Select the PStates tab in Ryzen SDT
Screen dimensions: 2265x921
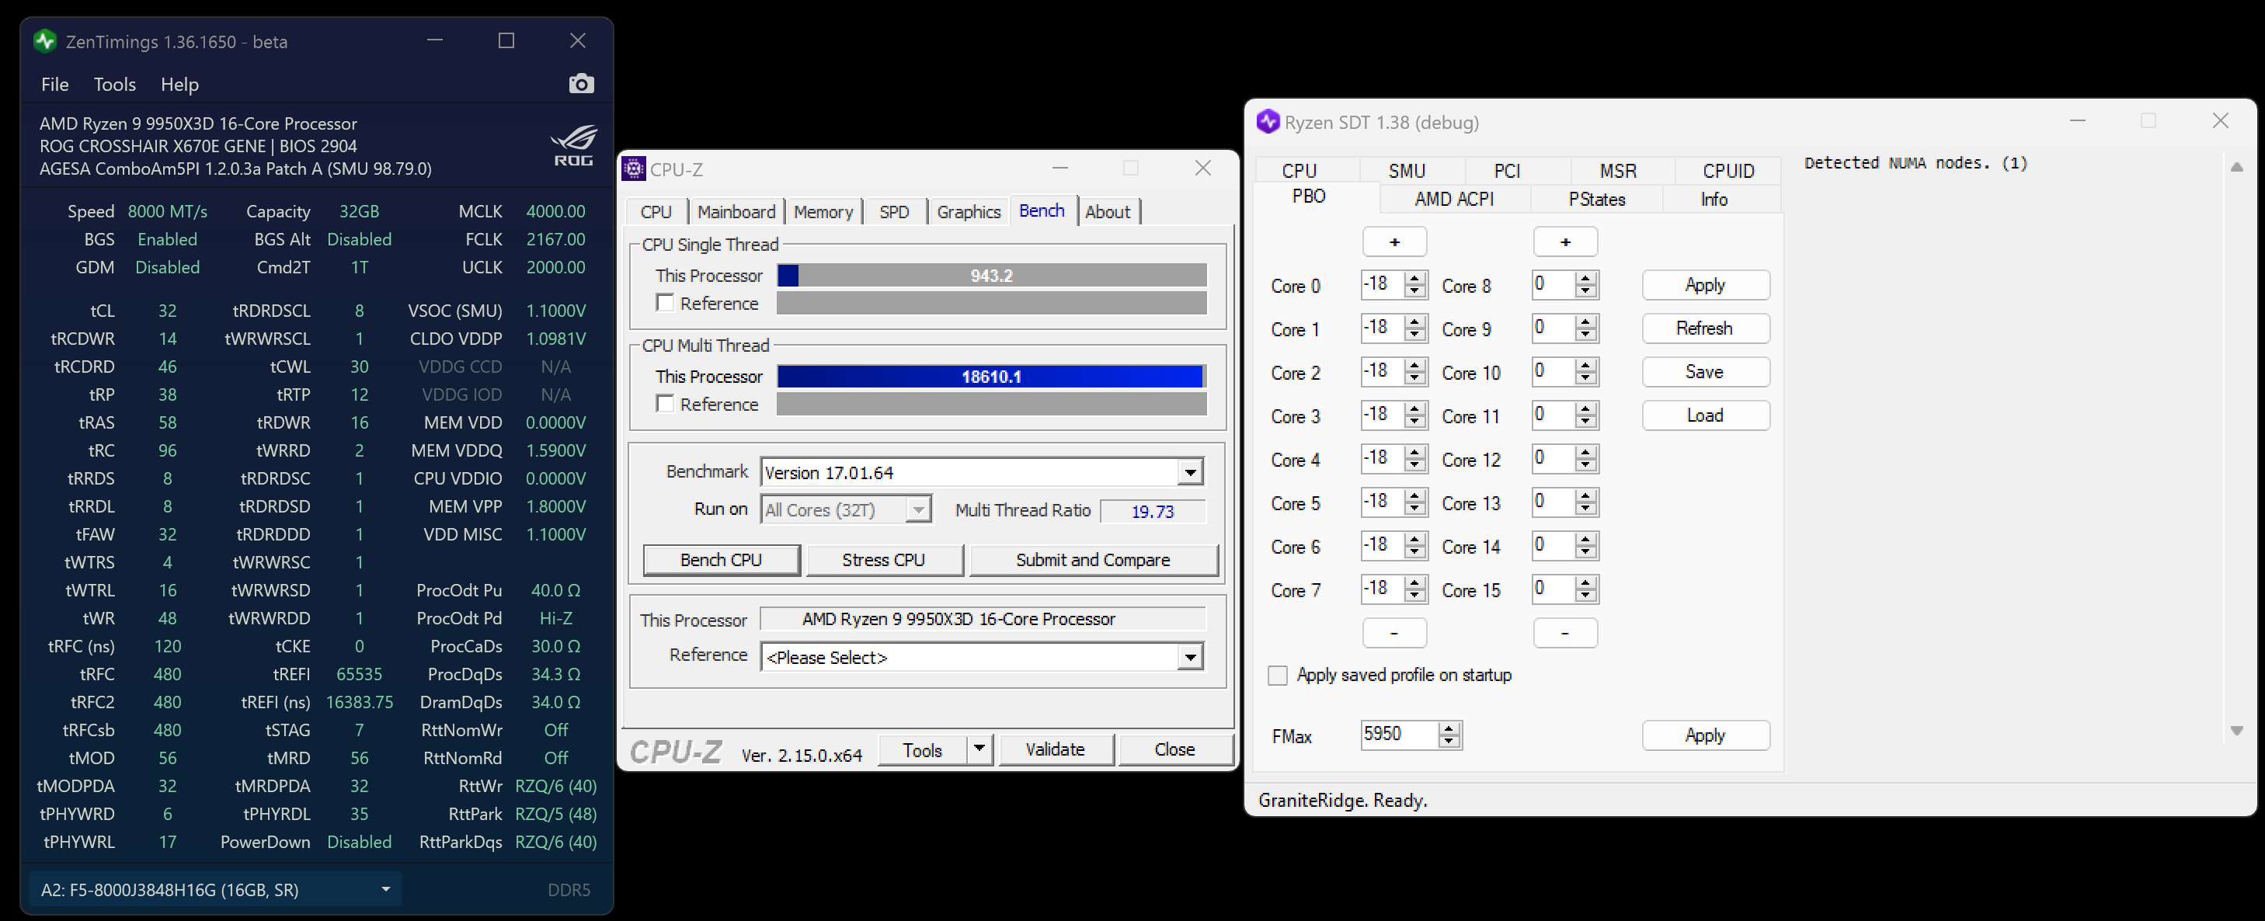1597,200
